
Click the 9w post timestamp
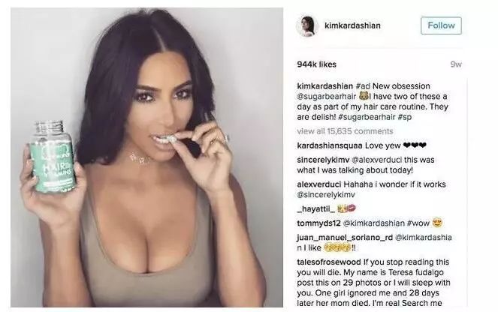tap(456, 64)
